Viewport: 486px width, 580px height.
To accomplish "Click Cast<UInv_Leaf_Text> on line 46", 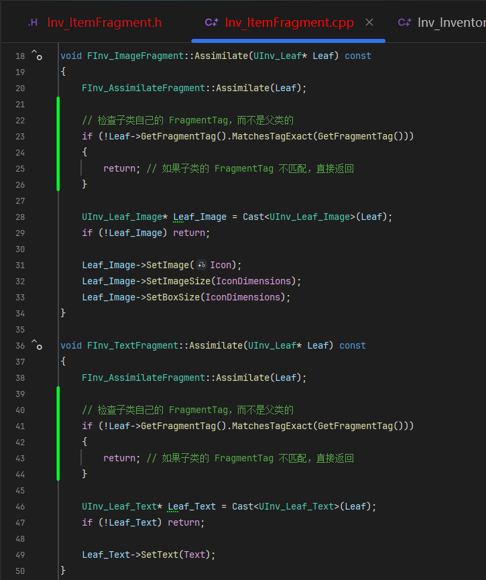I will tap(286, 506).
